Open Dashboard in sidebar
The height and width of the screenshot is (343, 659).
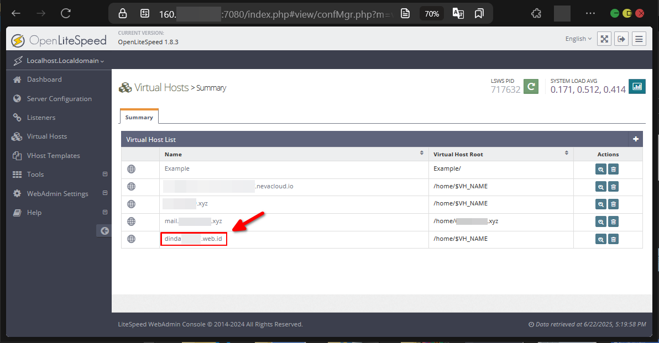click(44, 80)
